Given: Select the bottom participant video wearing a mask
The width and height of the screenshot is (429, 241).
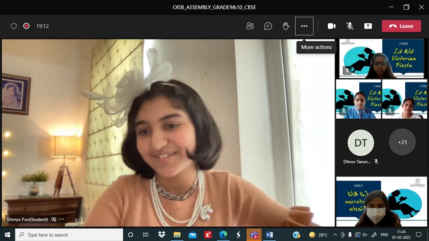Looking at the screenshot, I should (382, 202).
